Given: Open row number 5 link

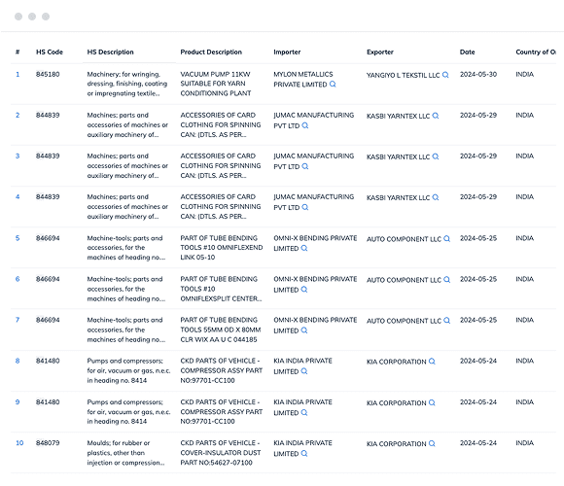Looking at the screenshot, I should pyautogui.click(x=18, y=238).
